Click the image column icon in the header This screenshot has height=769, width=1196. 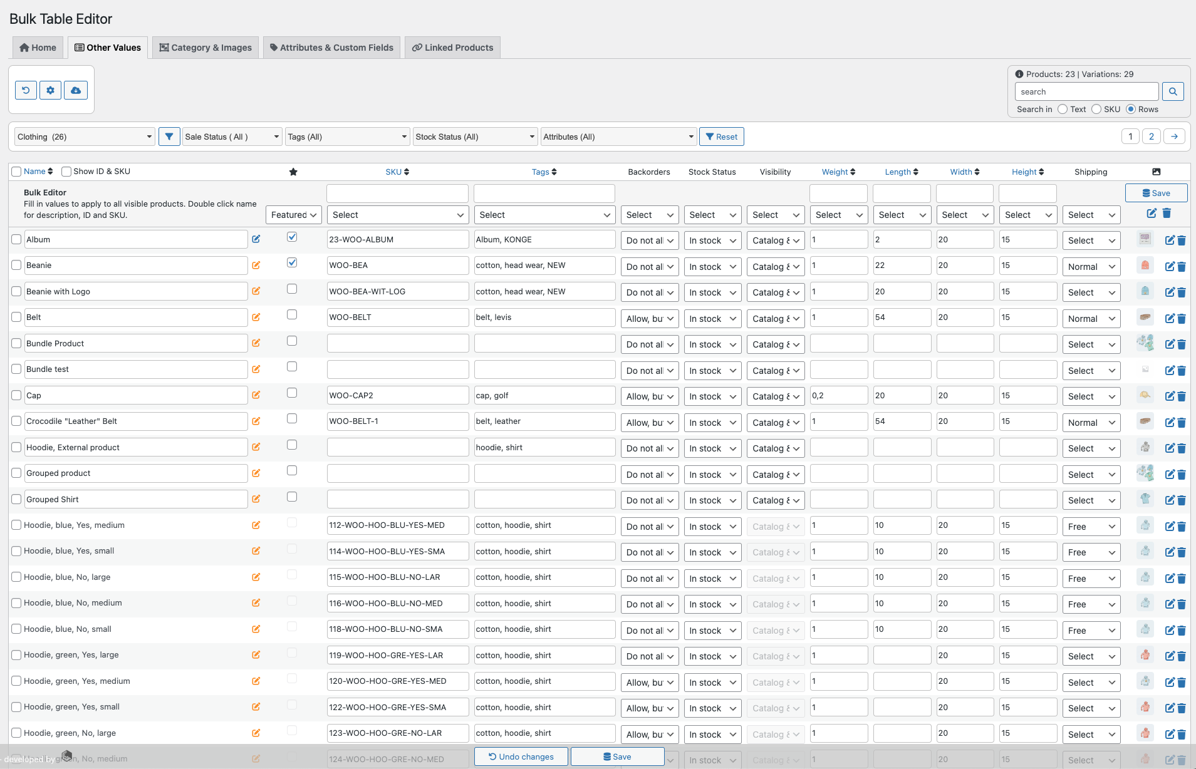[1156, 171]
